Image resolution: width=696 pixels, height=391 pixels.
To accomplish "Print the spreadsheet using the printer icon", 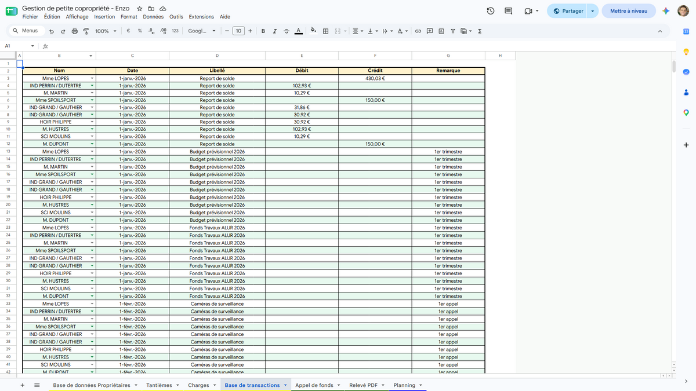I will click(74, 31).
